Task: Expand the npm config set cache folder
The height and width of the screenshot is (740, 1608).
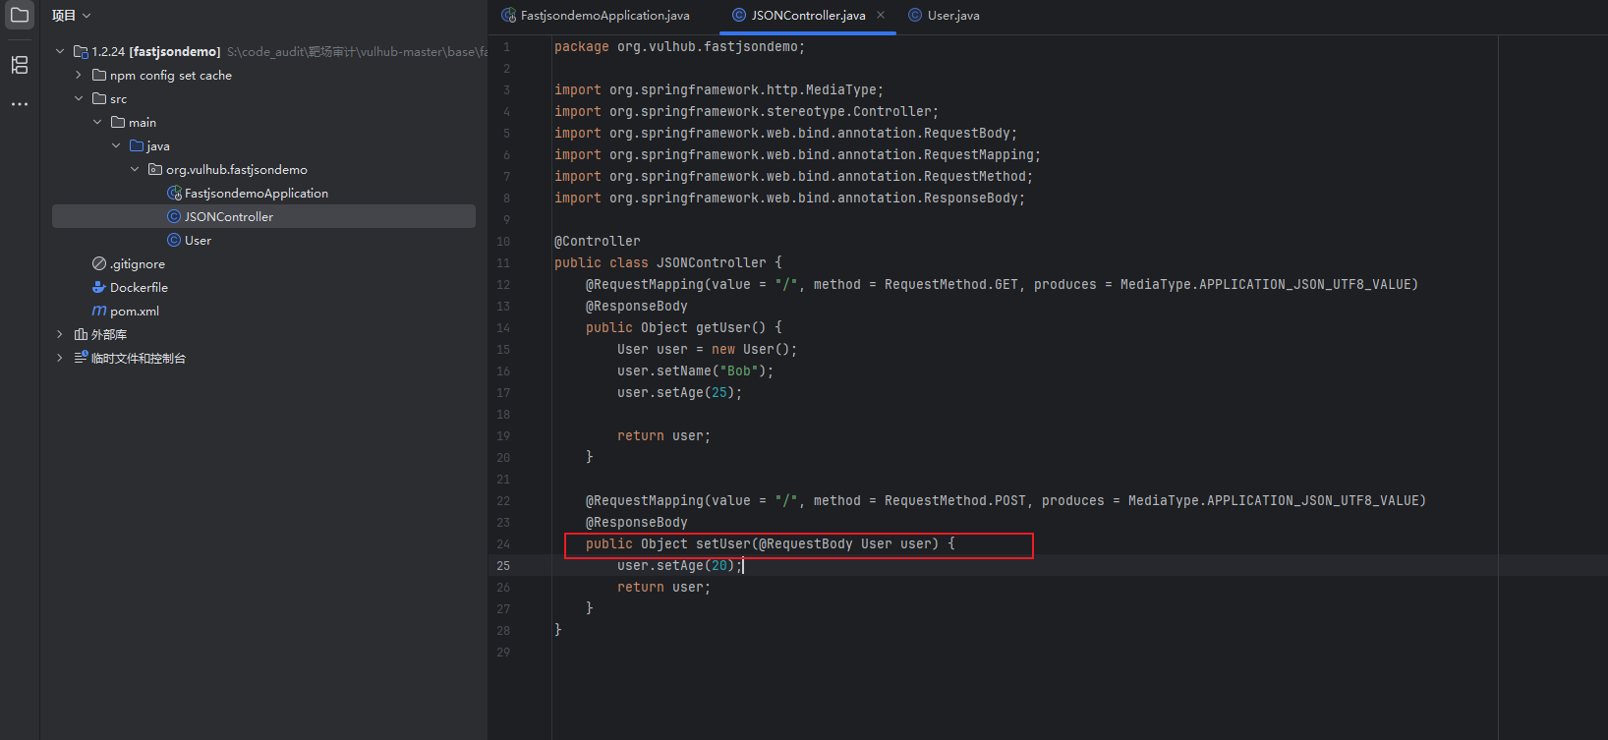Action: [x=79, y=75]
